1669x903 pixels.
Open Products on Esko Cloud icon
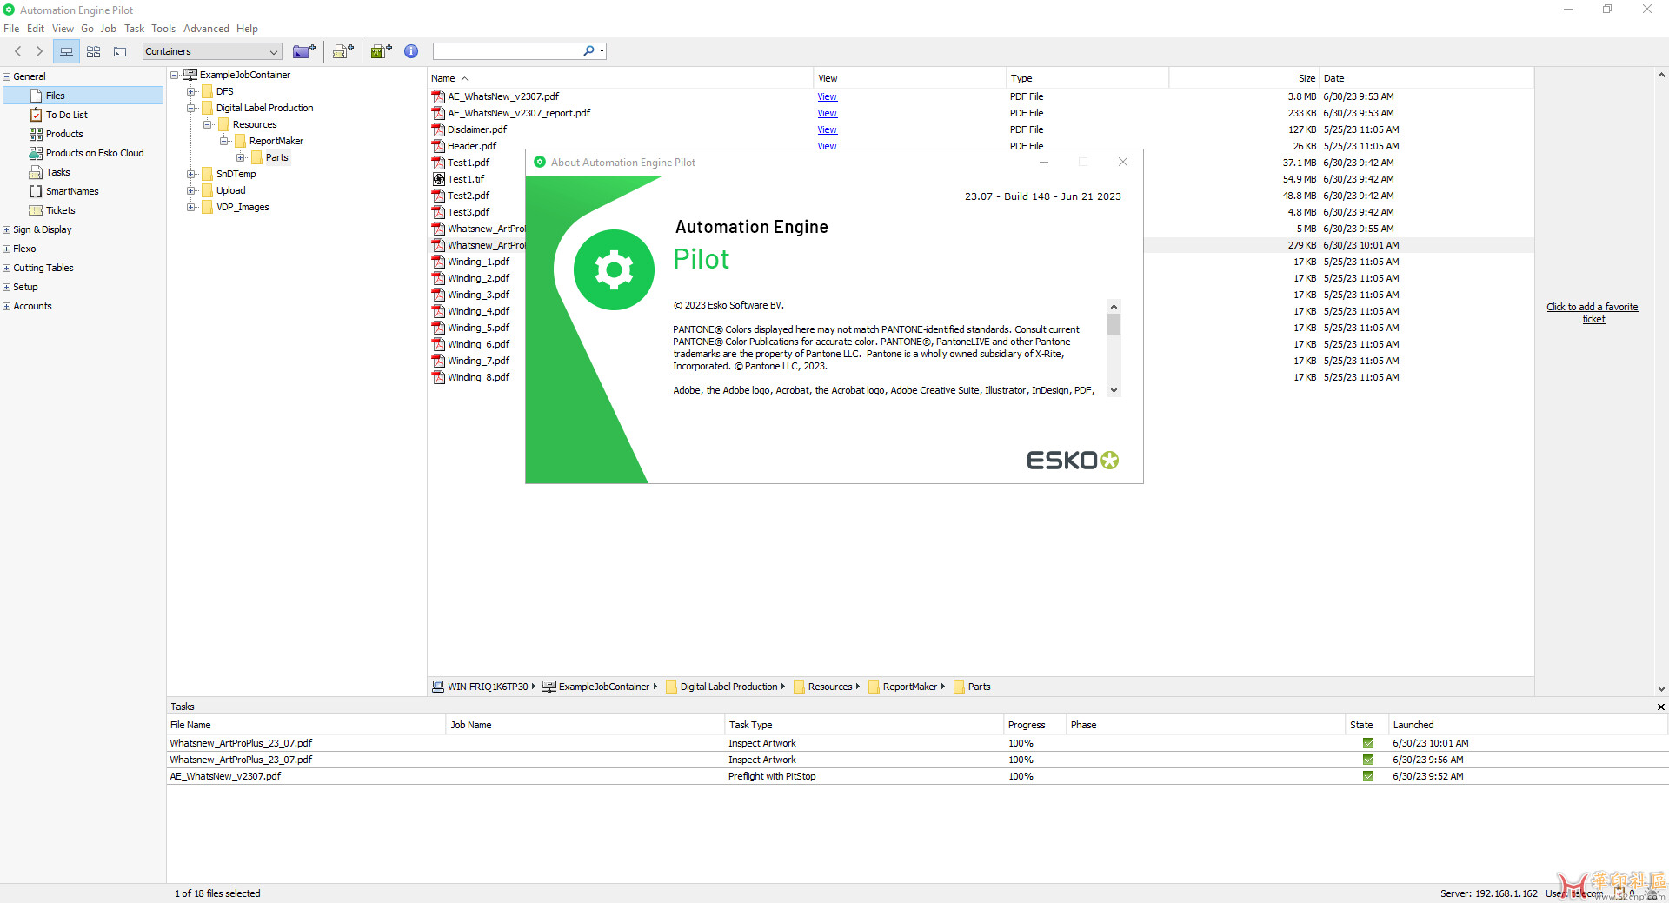[x=36, y=153]
